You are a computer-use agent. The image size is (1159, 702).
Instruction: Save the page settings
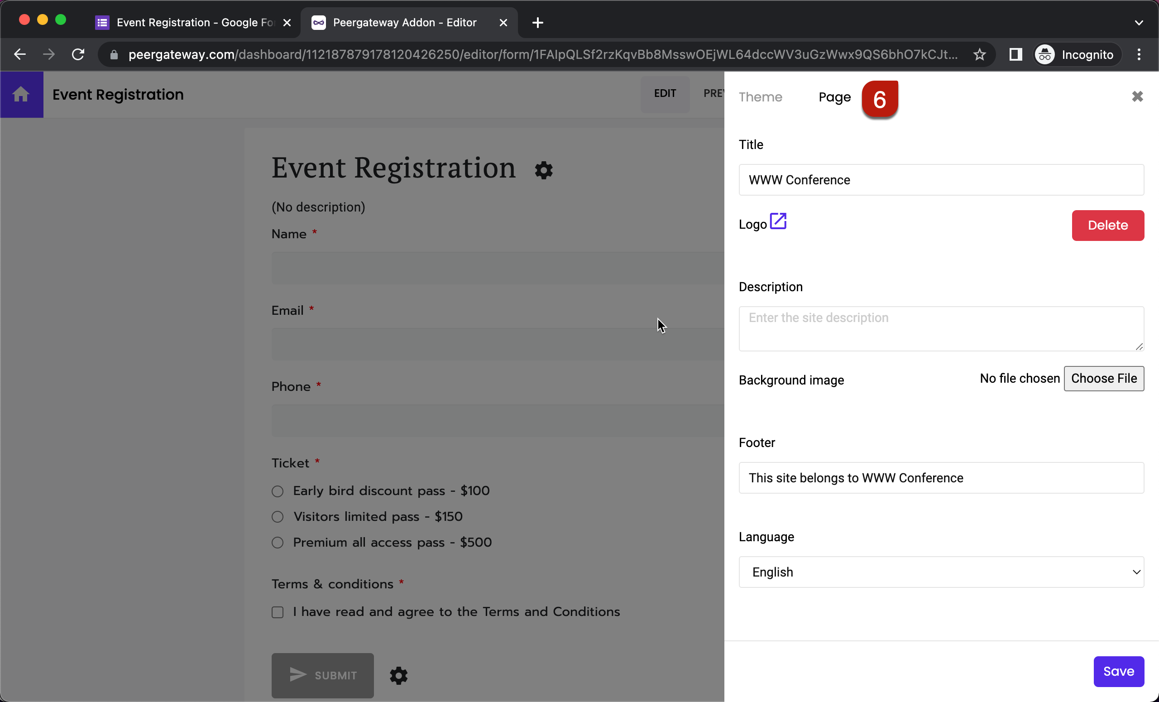(1119, 671)
